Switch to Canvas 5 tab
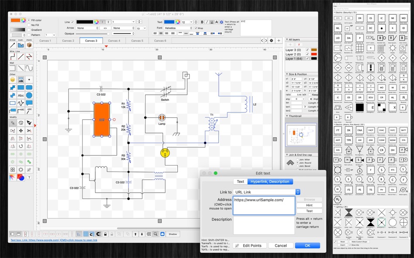Image resolution: width=414 pixels, height=258 pixels. coord(137,40)
